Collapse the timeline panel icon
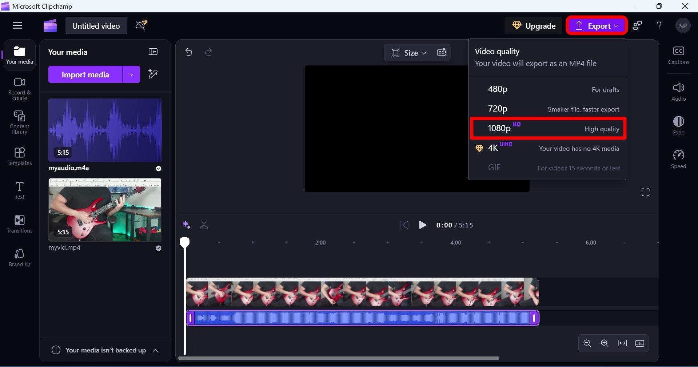698x367 pixels. (x=640, y=343)
